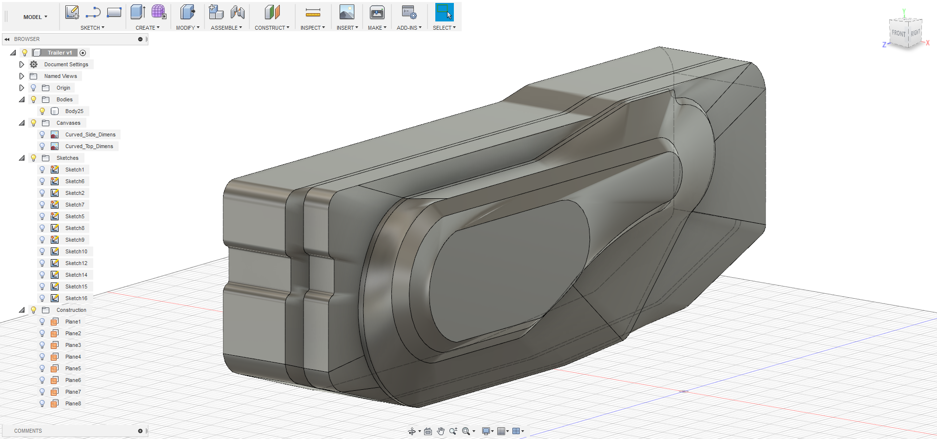Click the Measure inspect icon
Screen dimensions: 937x439
click(x=313, y=13)
